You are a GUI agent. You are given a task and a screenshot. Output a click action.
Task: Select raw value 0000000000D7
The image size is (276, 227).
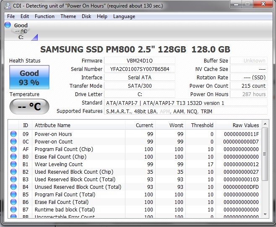click(241, 142)
